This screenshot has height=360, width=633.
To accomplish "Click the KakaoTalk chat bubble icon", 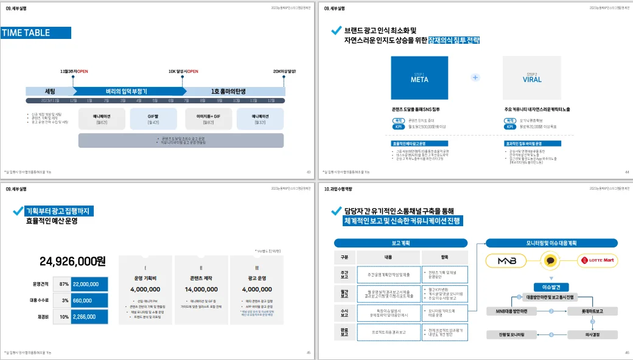I will [x=550, y=261].
